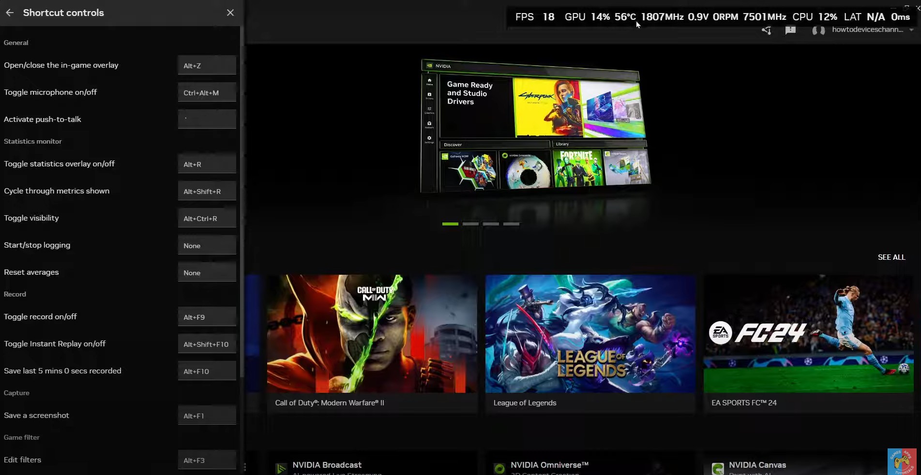Click the NVIDIA Omniverse app icon

499,468
